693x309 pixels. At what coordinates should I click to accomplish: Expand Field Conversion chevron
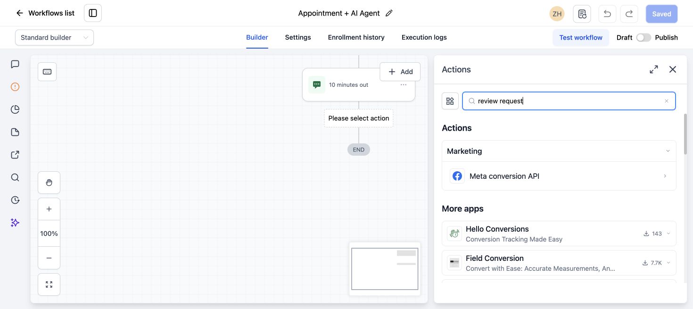pos(668,263)
